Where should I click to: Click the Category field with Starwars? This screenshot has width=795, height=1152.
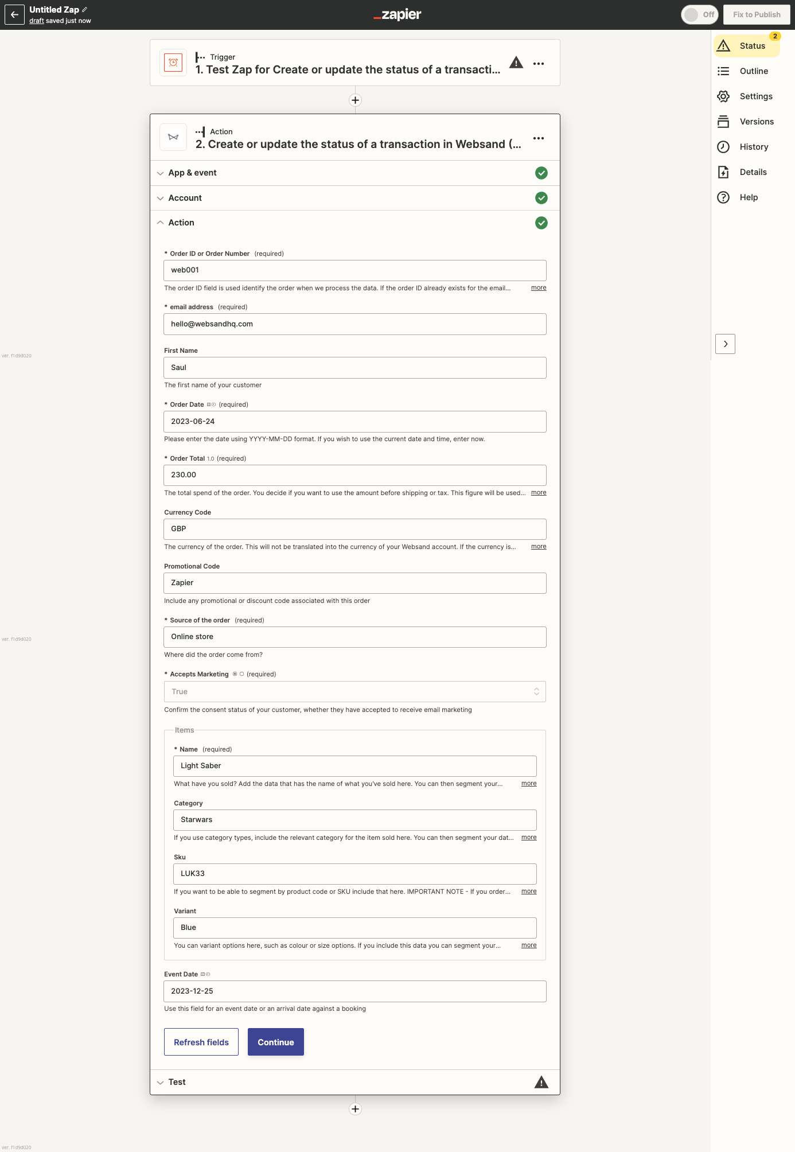coord(355,820)
